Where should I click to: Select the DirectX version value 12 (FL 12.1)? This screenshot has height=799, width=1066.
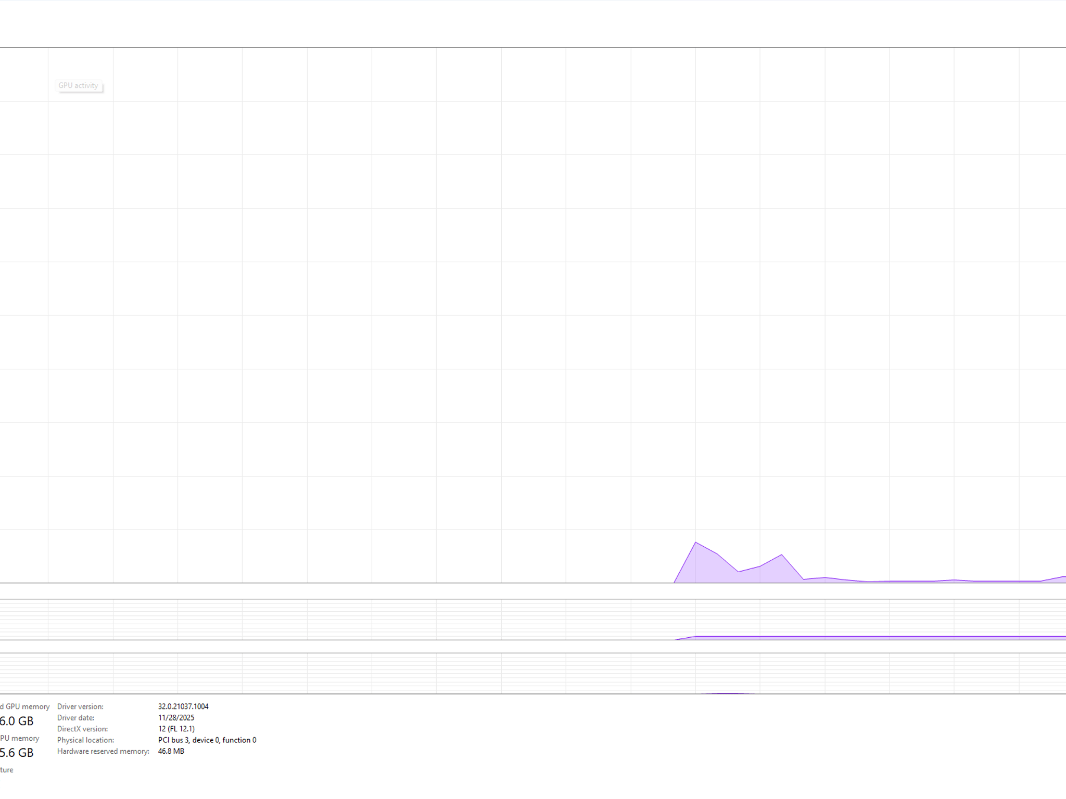176,729
